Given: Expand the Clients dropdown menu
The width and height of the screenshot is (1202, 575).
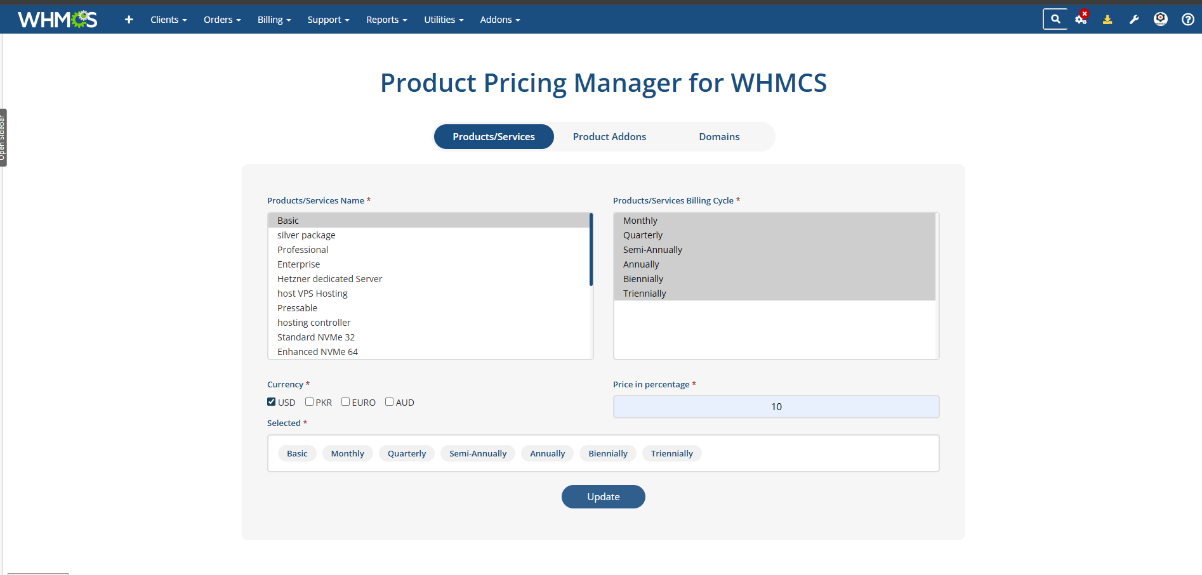Looking at the screenshot, I should tap(168, 20).
